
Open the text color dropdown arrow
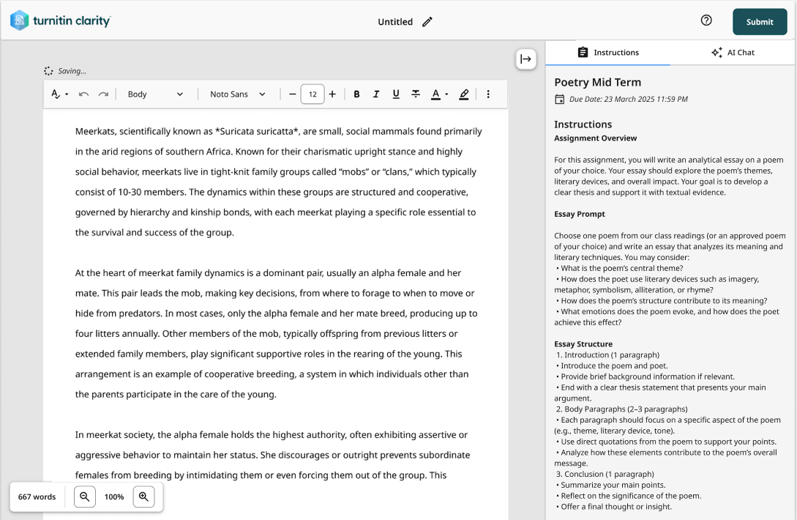(x=446, y=94)
